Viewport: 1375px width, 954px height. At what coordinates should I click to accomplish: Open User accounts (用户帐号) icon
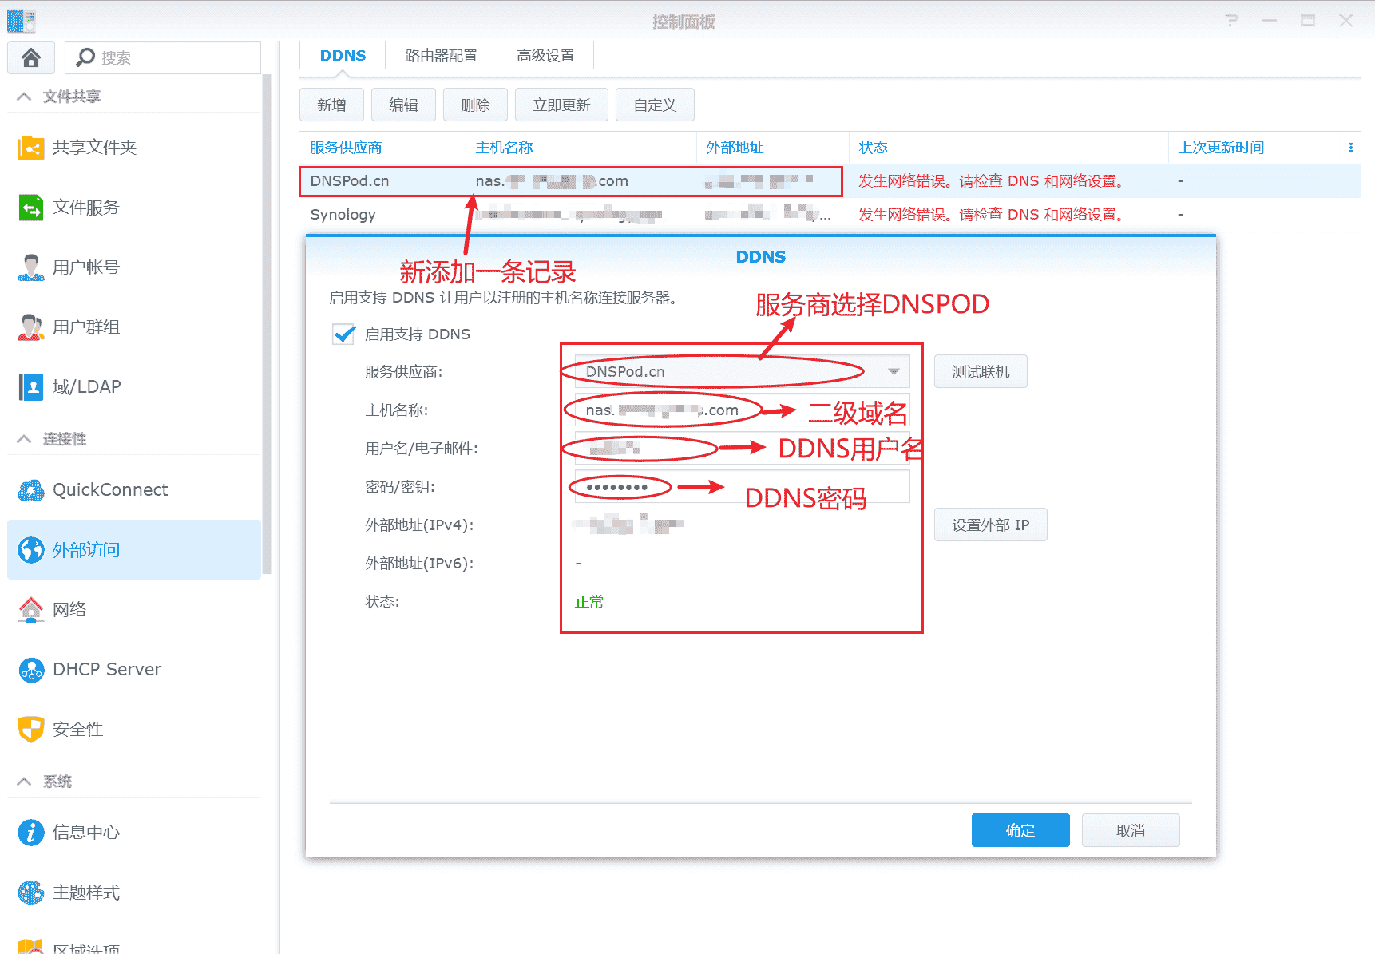(31, 267)
